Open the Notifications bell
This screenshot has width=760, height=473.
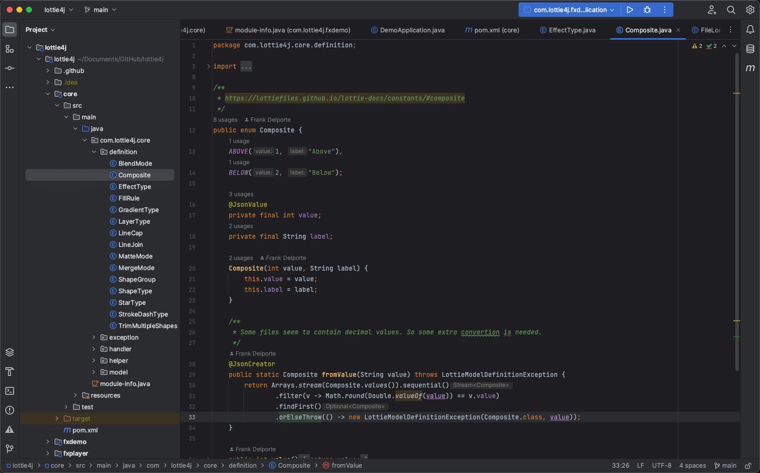pyautogui.click(x=750, y=29)
